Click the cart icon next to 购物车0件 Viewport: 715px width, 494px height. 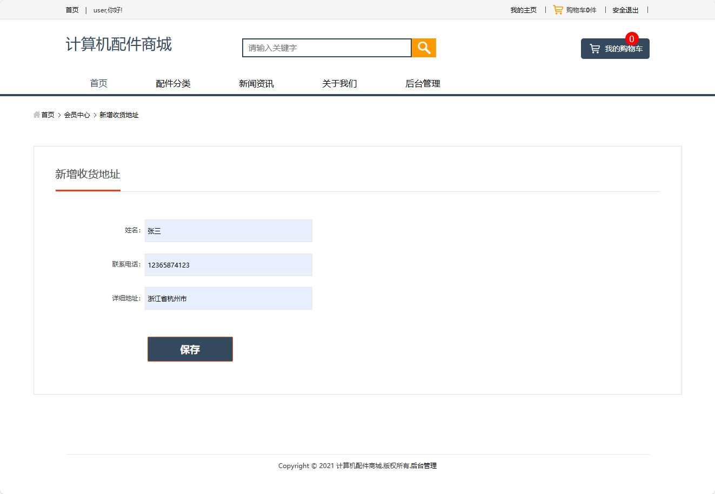click(x=557, y=9)
